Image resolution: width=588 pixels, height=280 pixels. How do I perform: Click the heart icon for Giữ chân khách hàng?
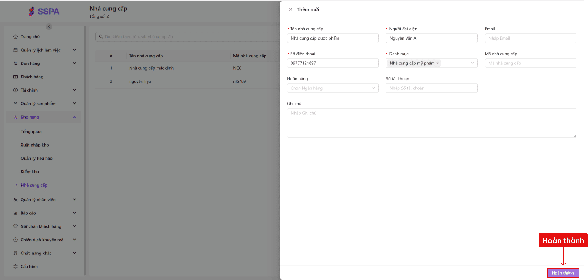[16, 226]
